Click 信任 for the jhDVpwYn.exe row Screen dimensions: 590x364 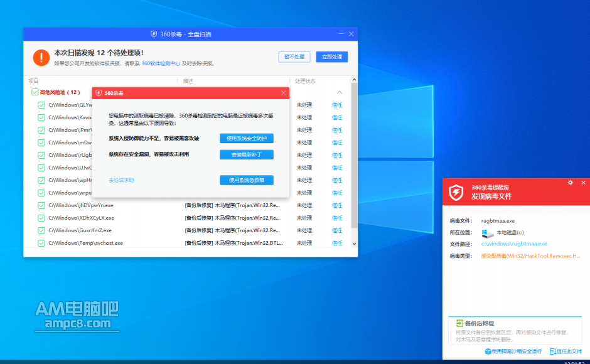pyautogui.click(x=337, y=205)
